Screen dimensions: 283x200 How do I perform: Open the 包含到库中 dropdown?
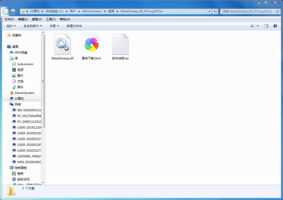pyautogui.click(x=33, y=26)
